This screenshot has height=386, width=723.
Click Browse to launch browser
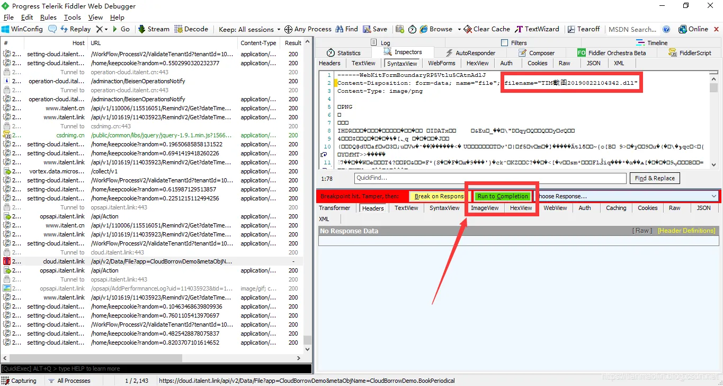[436, 29]
